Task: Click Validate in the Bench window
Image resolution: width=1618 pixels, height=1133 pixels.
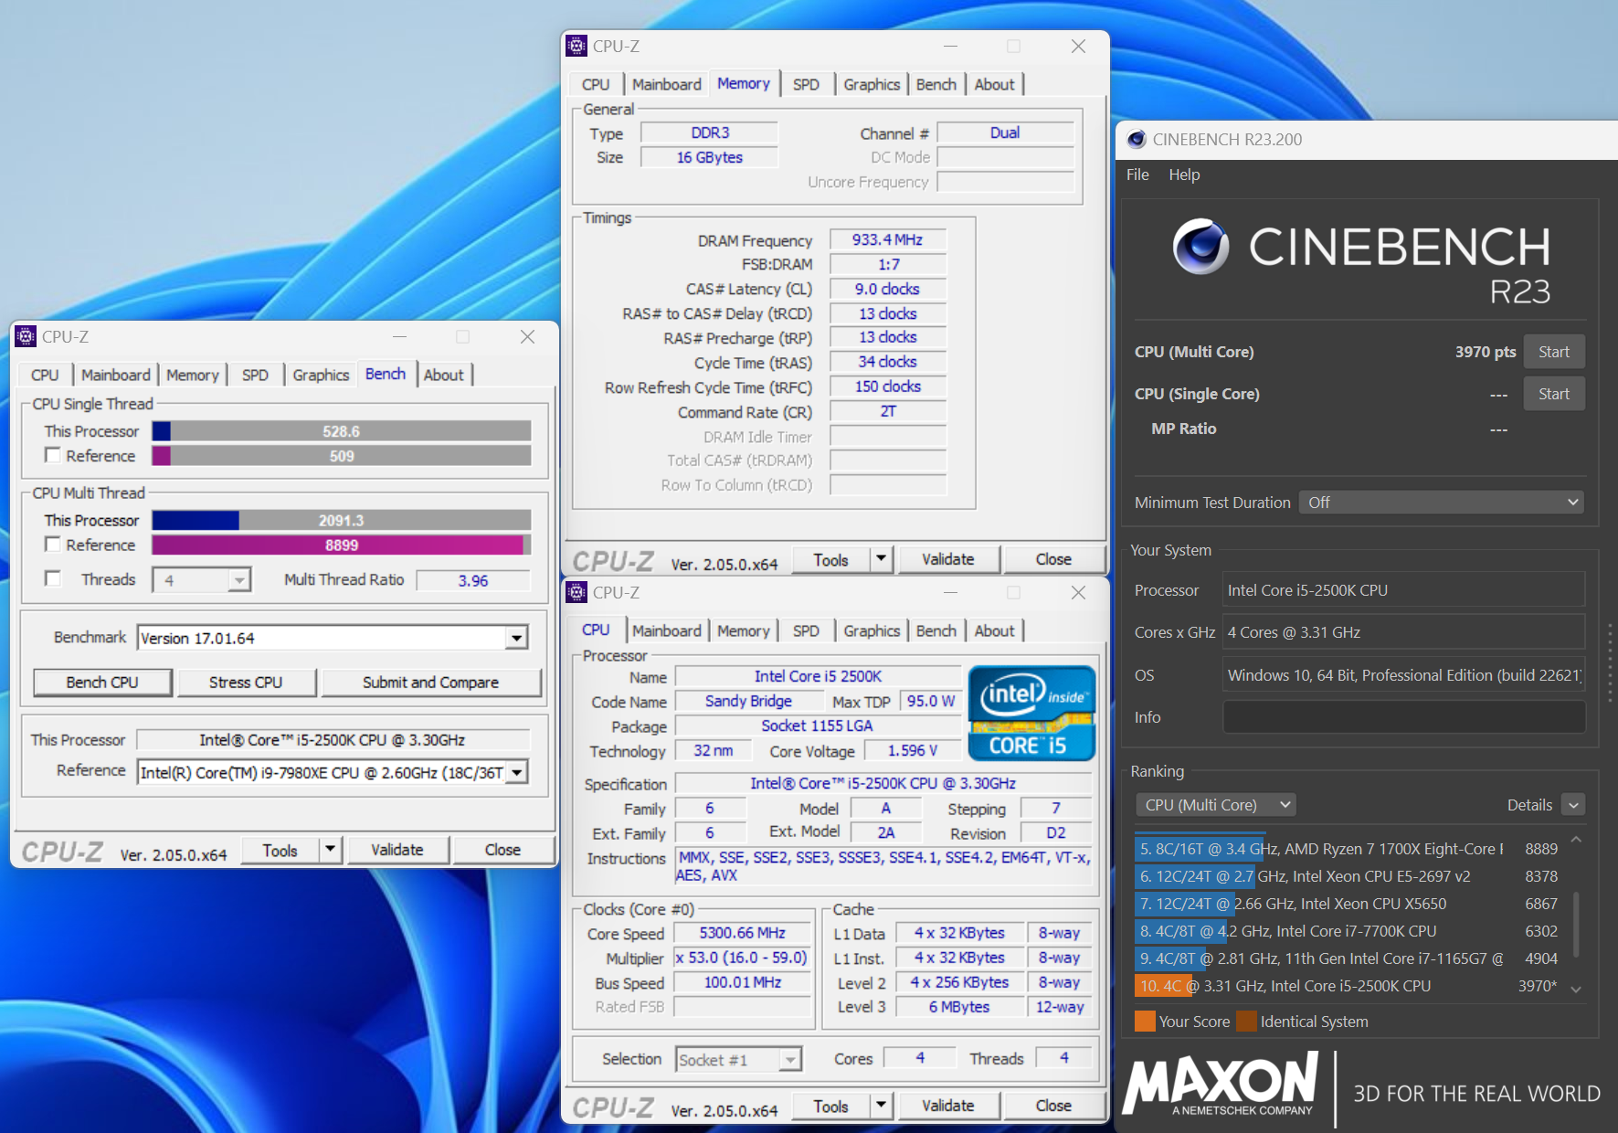Action: (x=397, y=850)
